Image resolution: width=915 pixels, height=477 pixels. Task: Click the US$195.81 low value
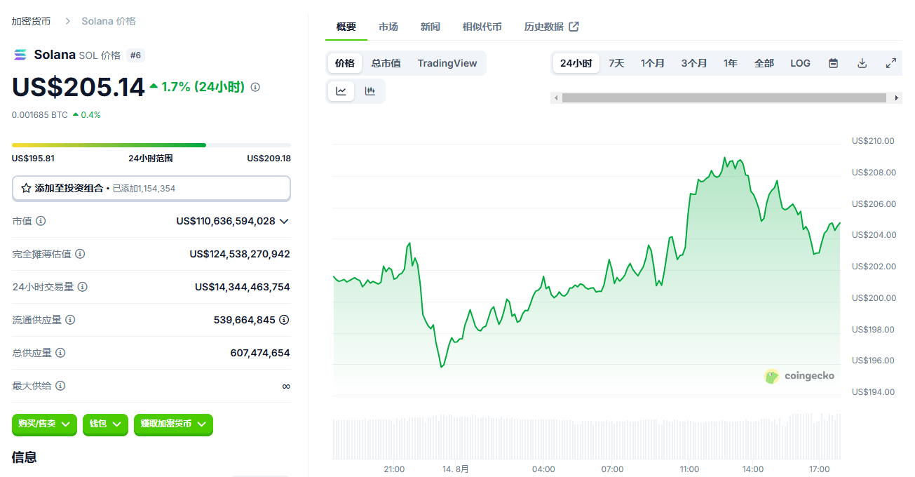pyautogui.click(x=33, y=159)
